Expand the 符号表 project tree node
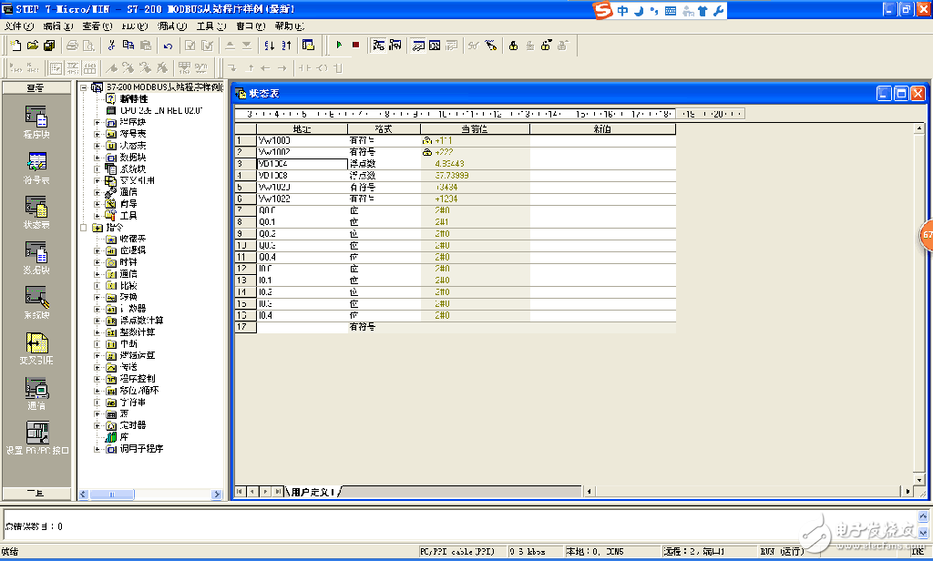The image size is (933, 561). click(x=98, y=133)
